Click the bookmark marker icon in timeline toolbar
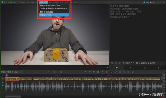This screenshot has height=98, width=166. pyautogui.click(x=102, y=72)
